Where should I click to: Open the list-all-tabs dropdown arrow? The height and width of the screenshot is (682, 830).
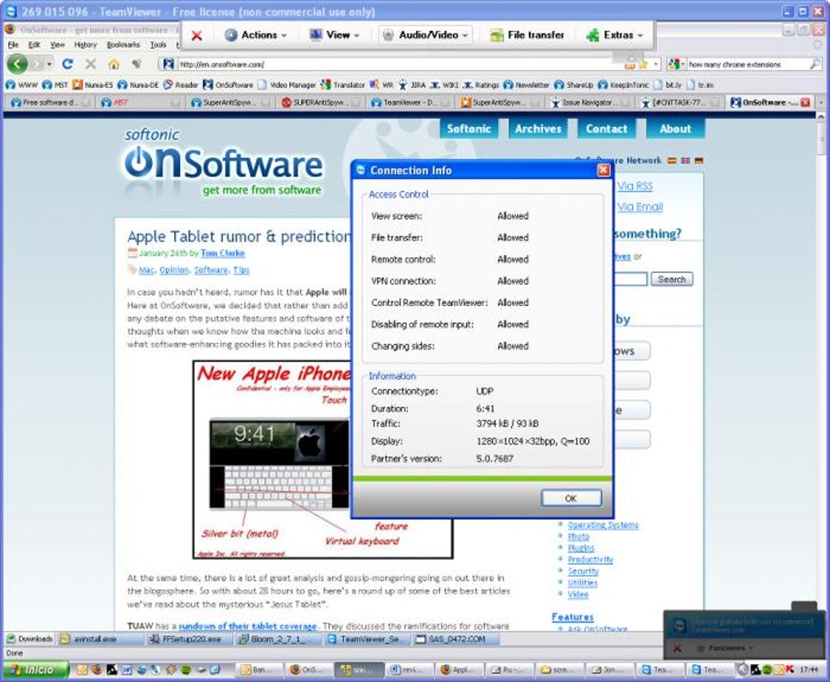tap(821, 103)
